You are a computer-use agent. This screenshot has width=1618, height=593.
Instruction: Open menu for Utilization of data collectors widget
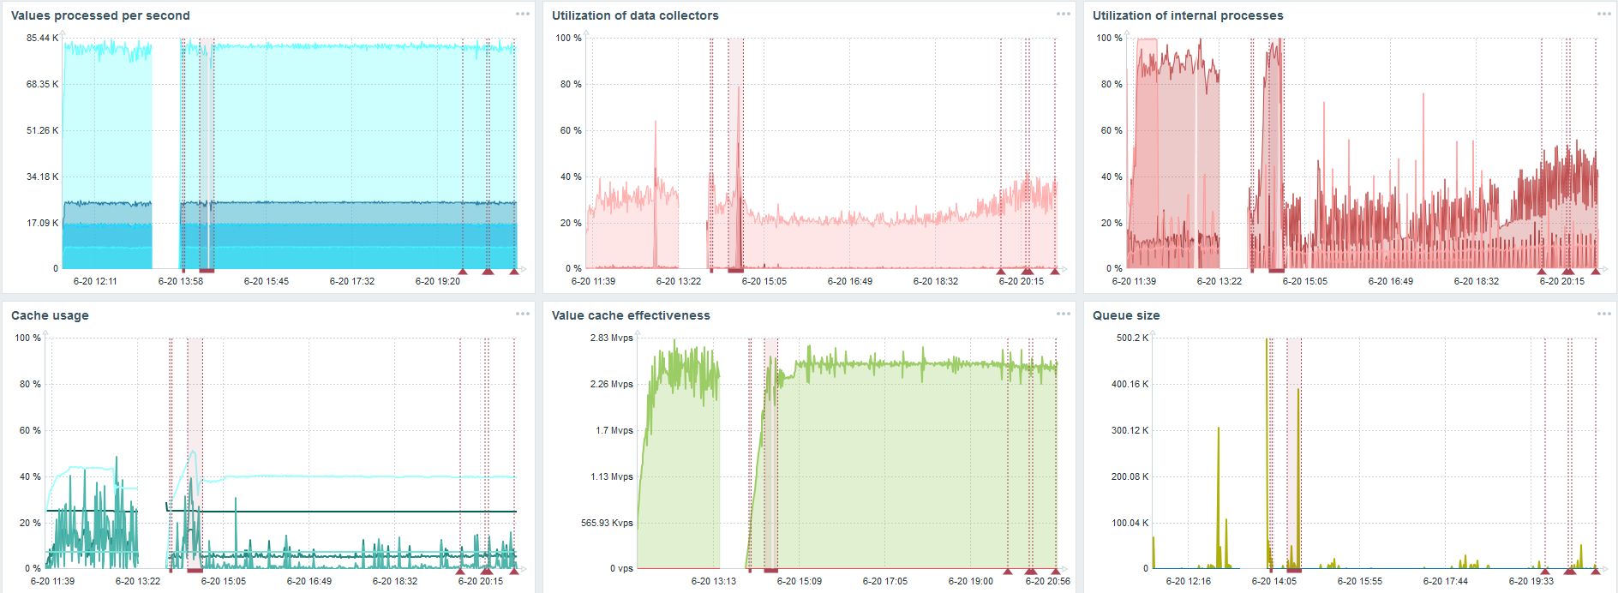pyautogui.click(x=1064, y=14)
